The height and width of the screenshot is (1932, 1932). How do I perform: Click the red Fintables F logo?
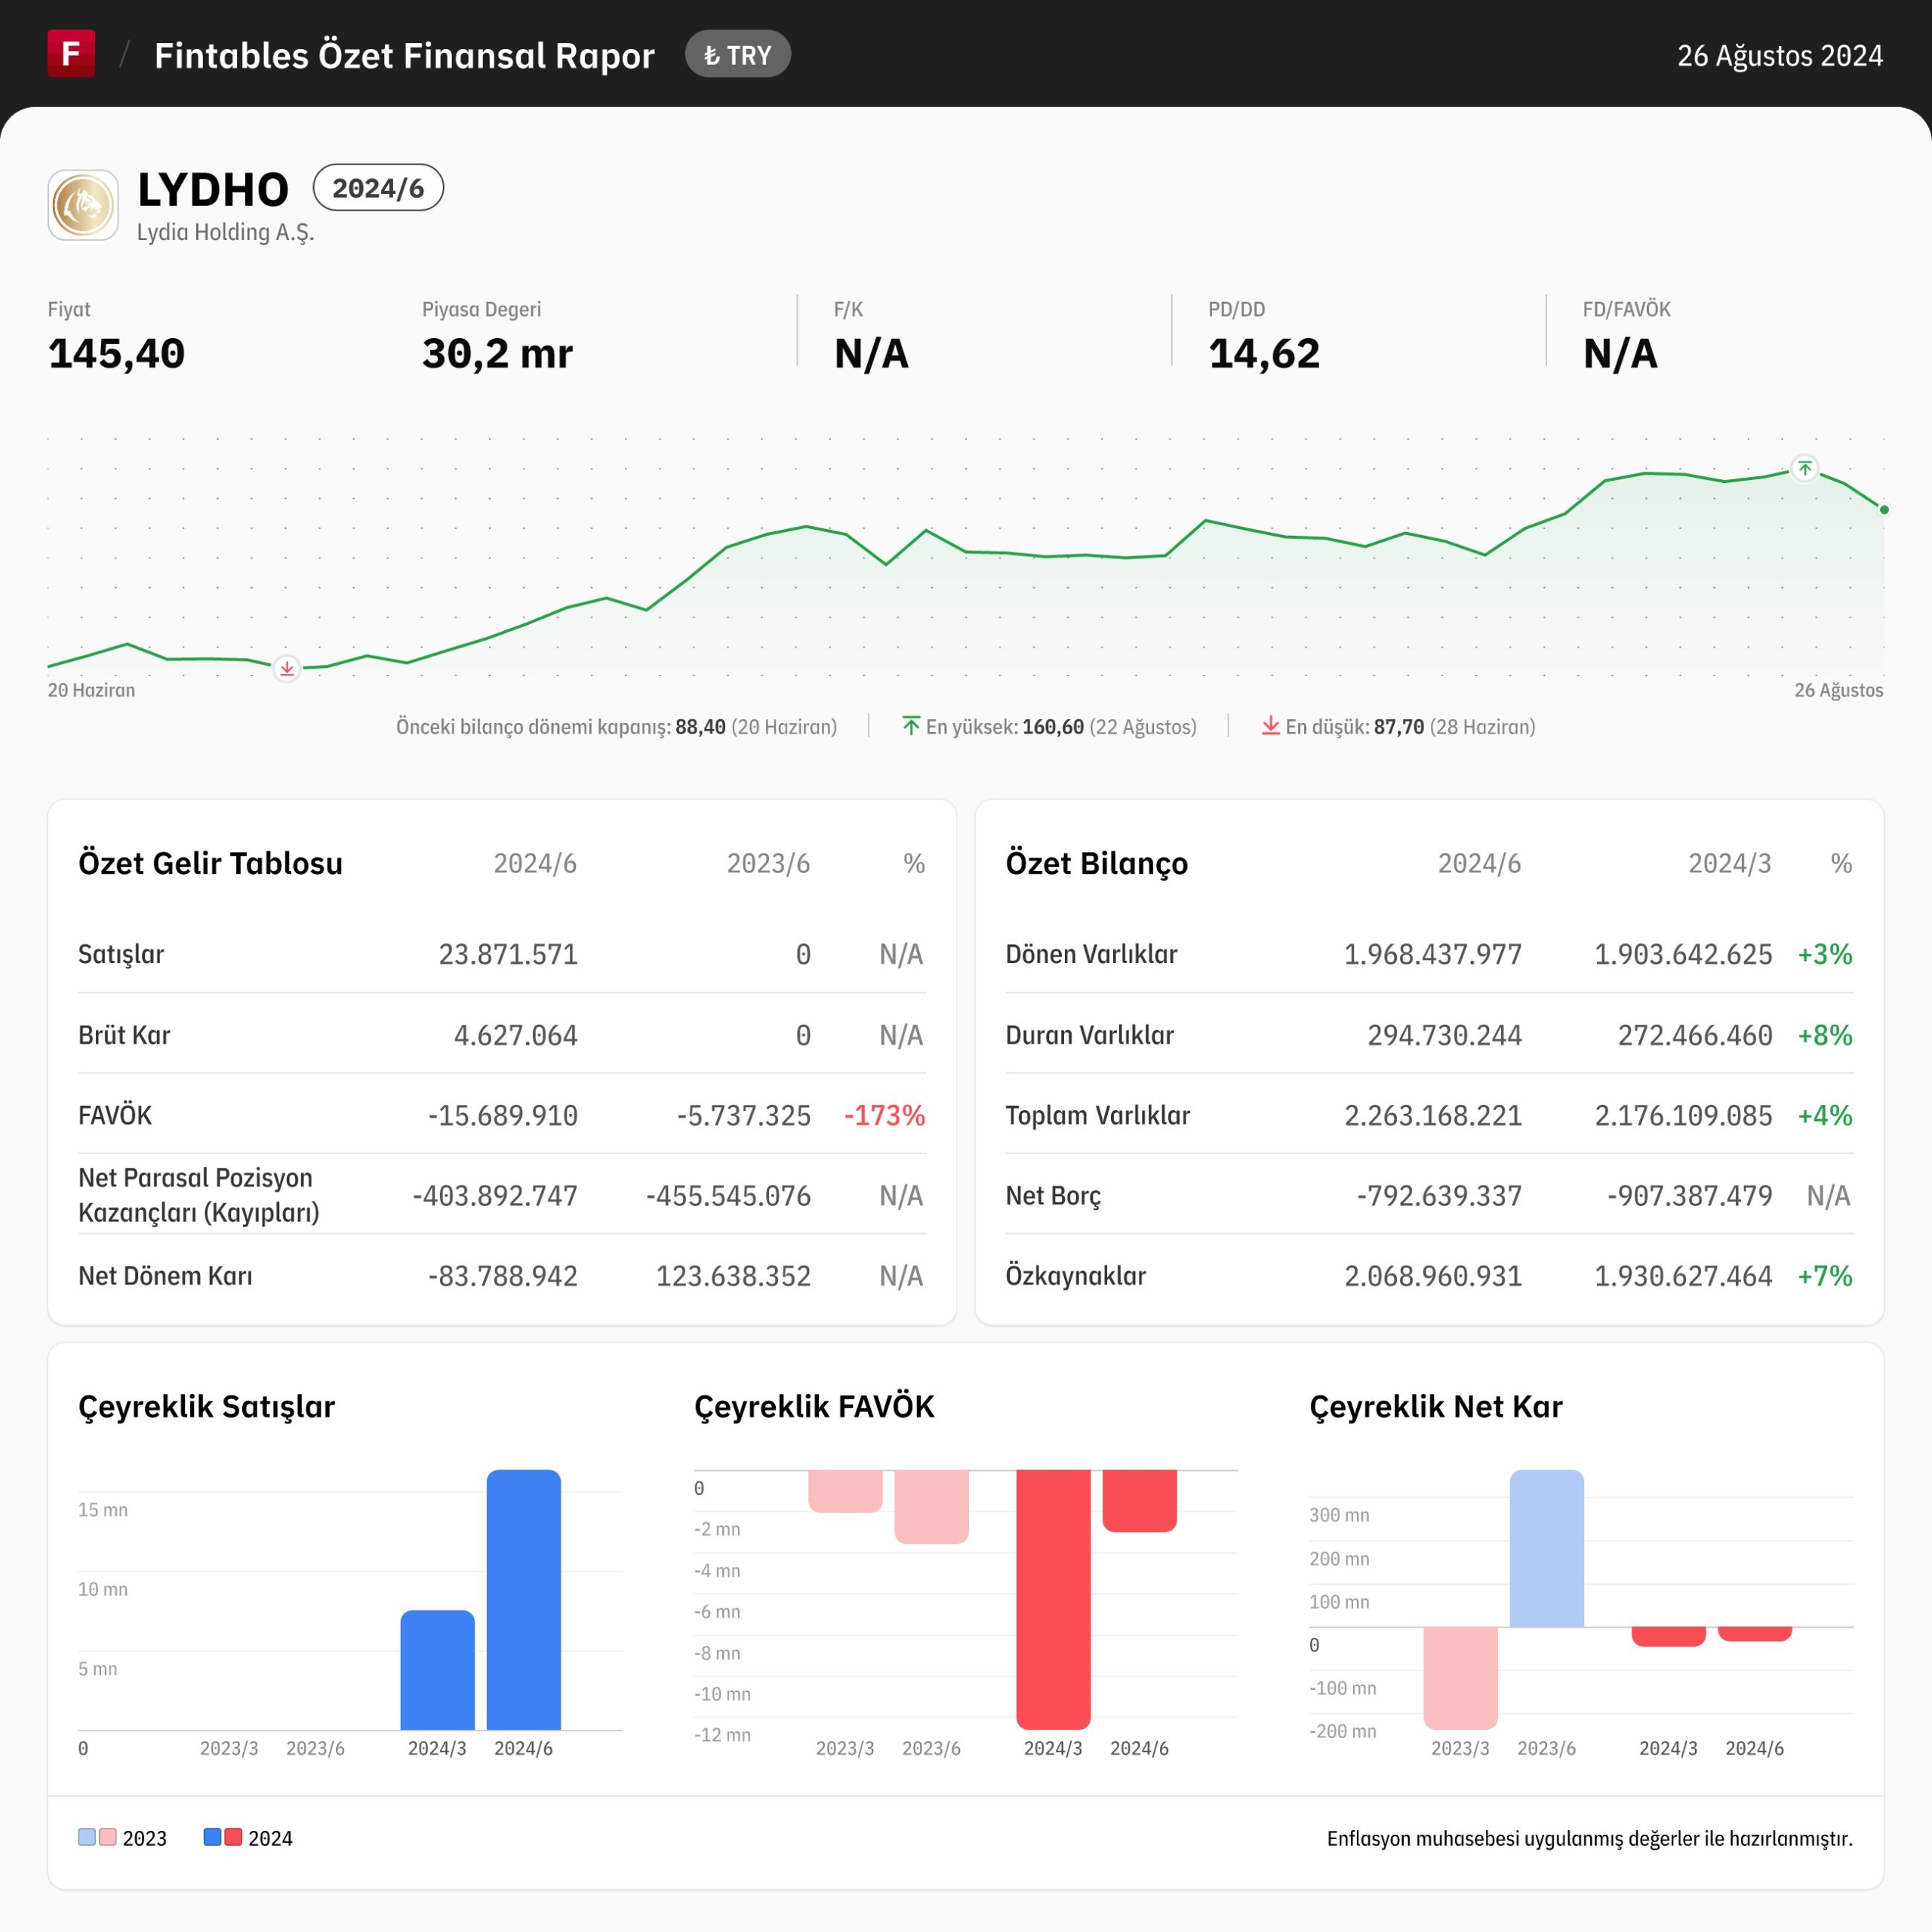[x=71, y=53]
